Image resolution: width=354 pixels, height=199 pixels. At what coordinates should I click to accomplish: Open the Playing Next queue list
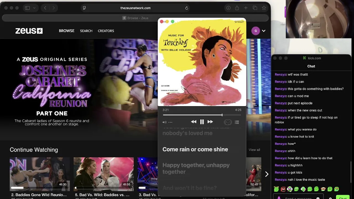point(237,122)
